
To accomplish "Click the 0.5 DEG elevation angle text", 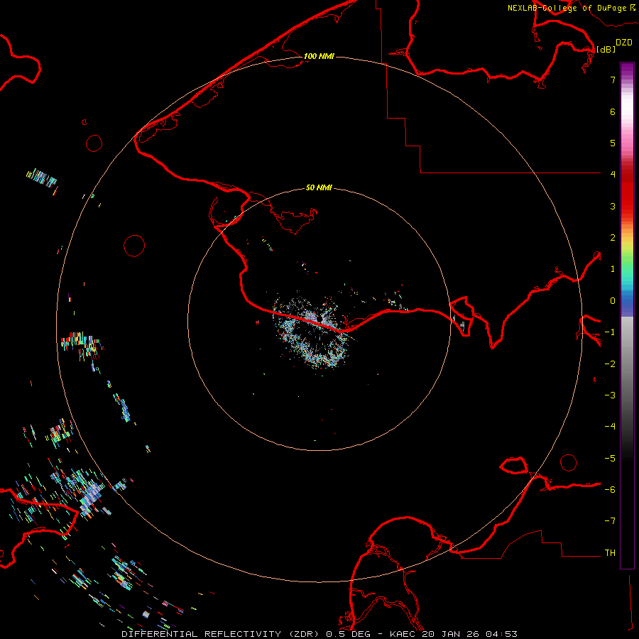I will (x=349, y=634).
